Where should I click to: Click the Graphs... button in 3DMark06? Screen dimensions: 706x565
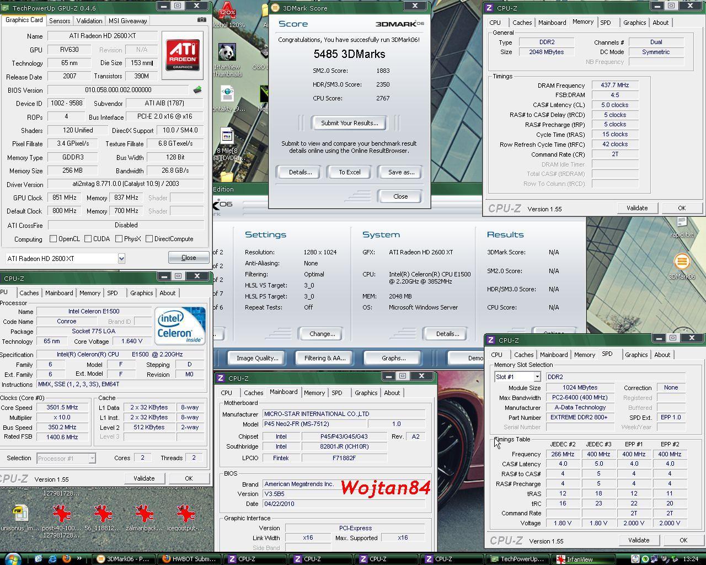(x=393, y=358)
